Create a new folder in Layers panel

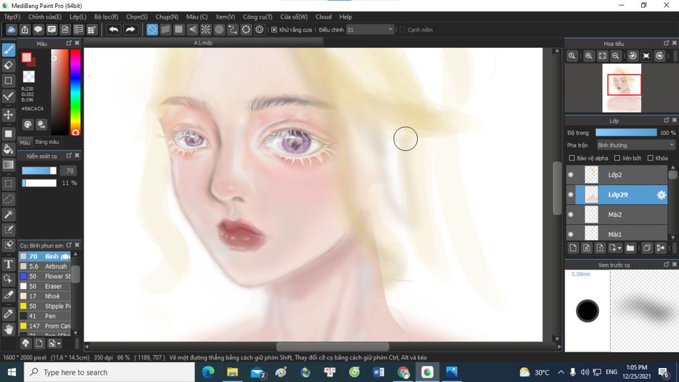[x=630, y=248]
